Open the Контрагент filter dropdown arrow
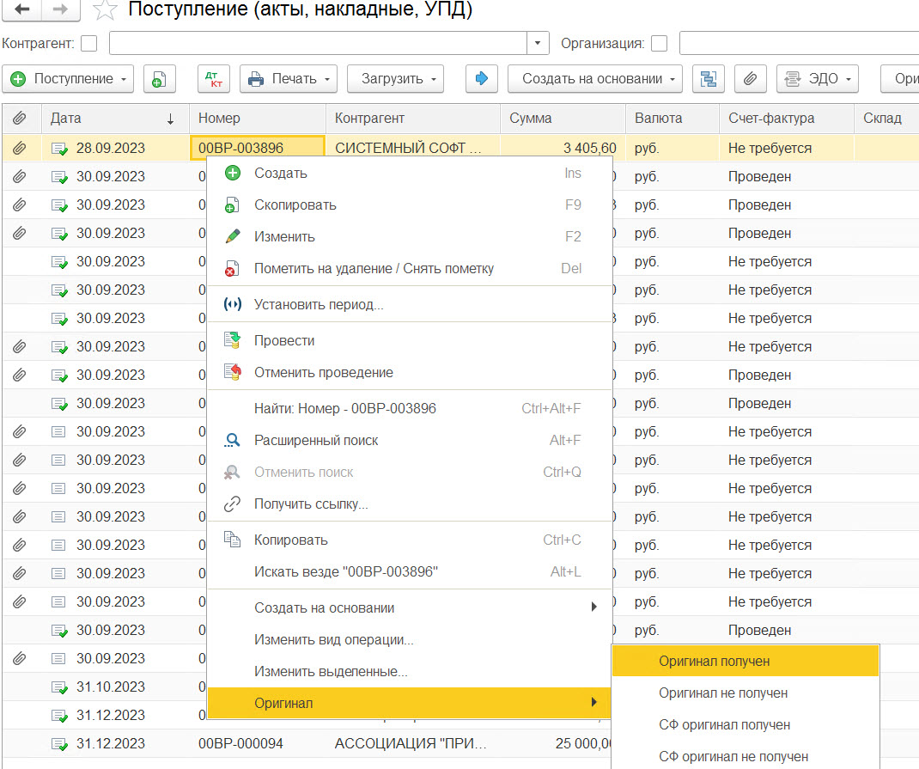 (538, 43)
